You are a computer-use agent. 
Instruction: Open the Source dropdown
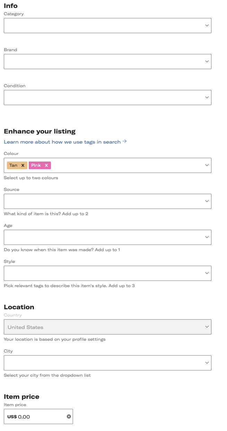tap(107, 201)
